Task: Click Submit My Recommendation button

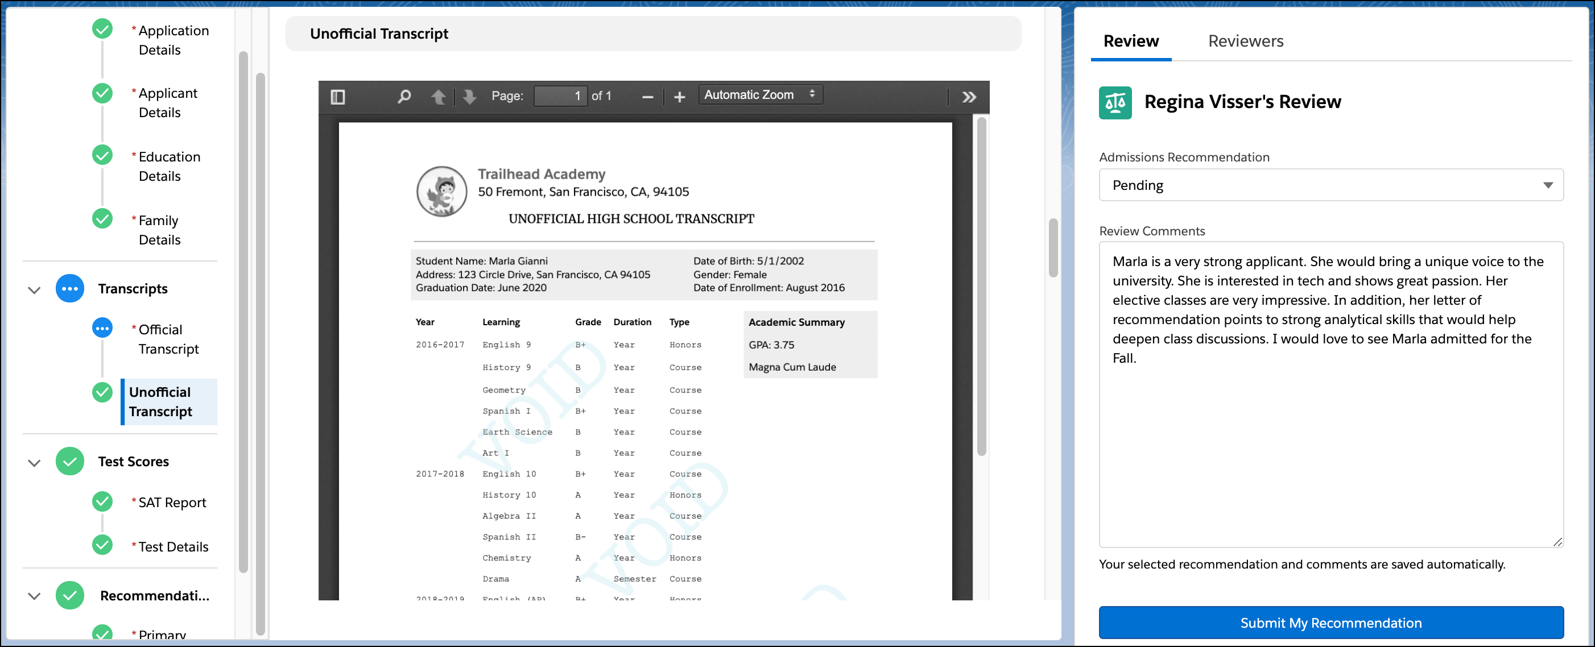Action: (x=1330, y=622)
